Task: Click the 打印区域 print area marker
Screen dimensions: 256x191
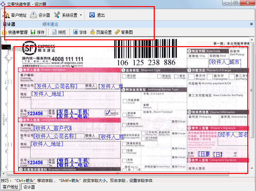Action: pos(16,49)
